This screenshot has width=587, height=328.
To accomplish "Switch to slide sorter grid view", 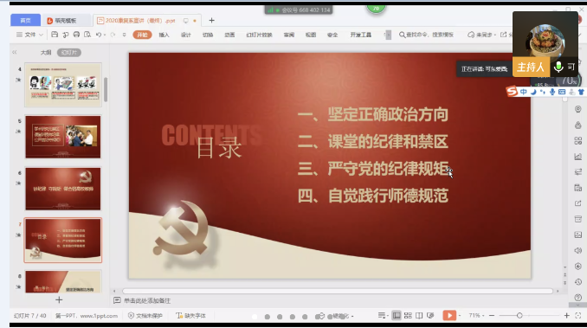I will coord(408,315).
